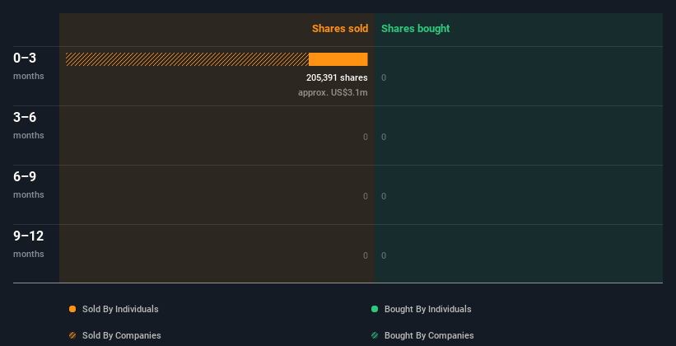
Task: Click the 3–6 months row label
Action: [x=29, y=125]
